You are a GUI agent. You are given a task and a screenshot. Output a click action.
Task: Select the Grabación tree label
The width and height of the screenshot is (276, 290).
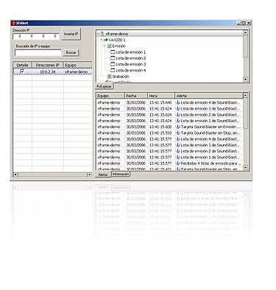tap(121, 77)
